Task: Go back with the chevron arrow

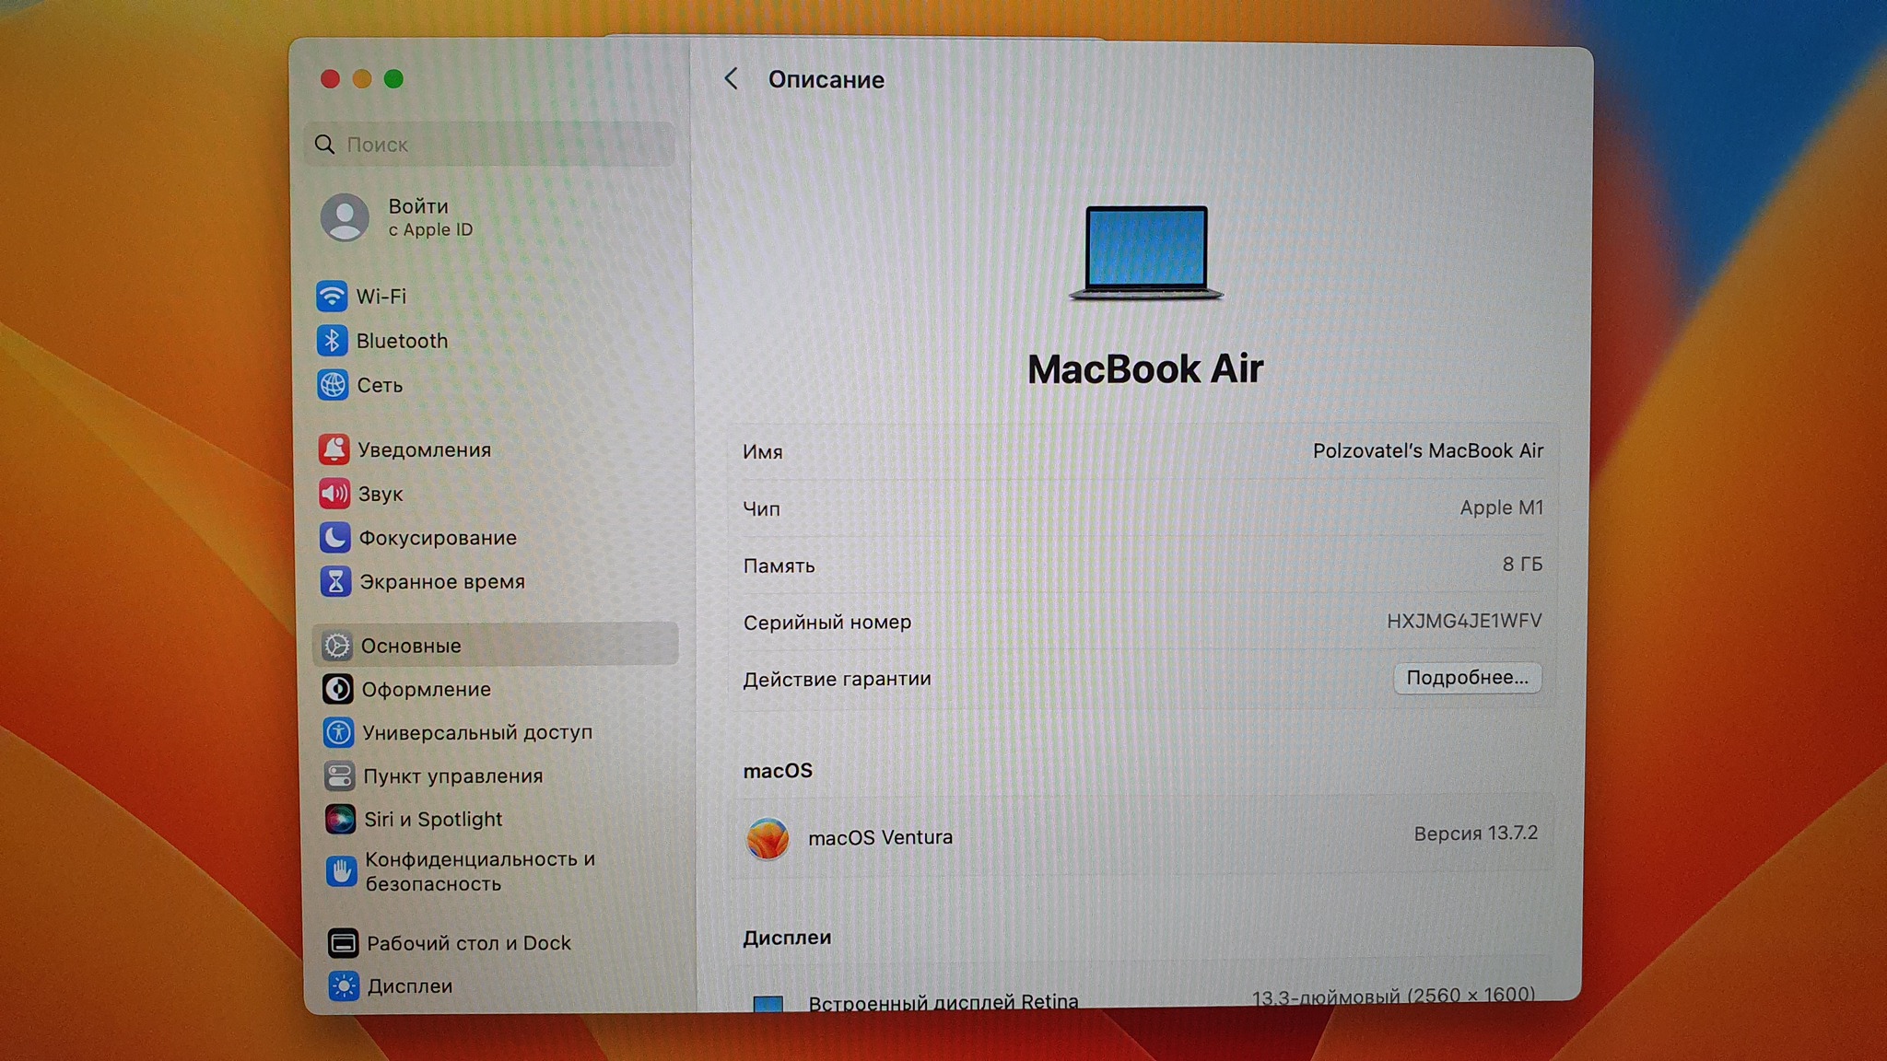Action: (x=732, y=79)
